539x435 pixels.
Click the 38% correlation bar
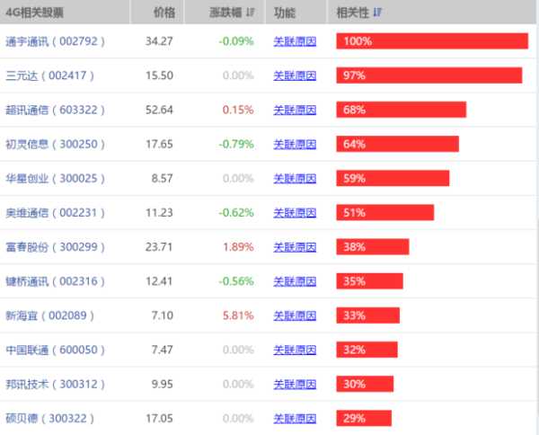(373, 246)
